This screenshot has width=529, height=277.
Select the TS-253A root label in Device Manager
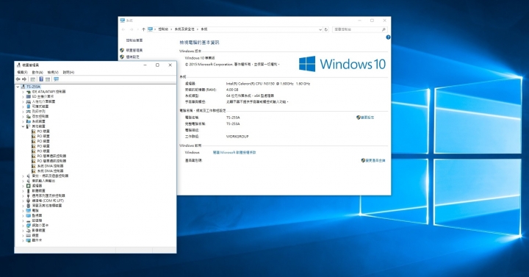[33, 87]
